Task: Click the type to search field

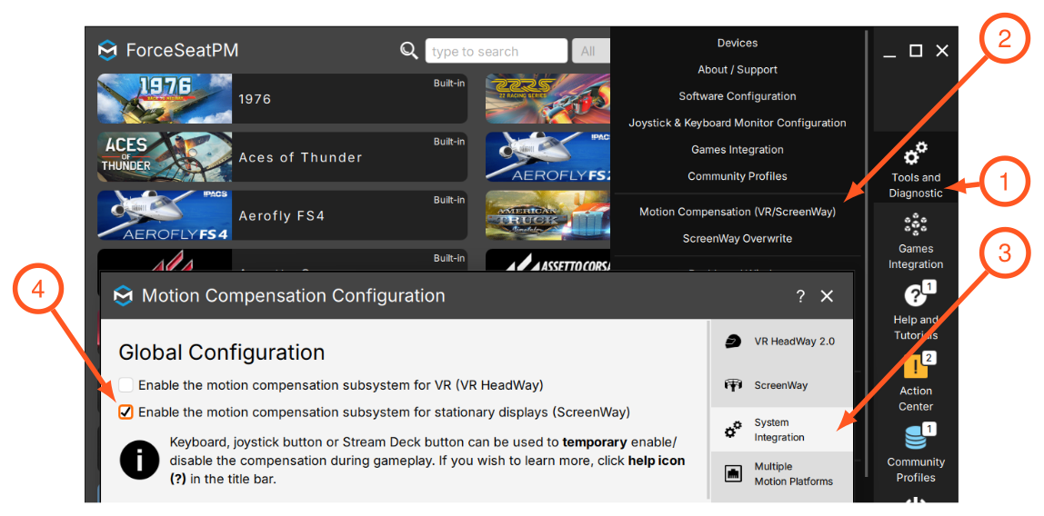Action: [x=496, y=51]
